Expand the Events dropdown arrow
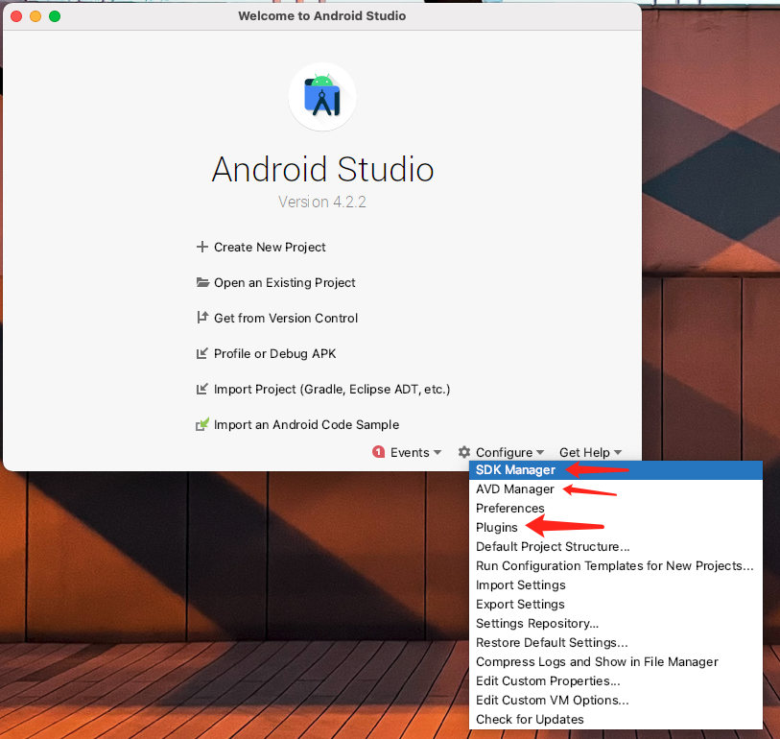This screenshot has width=780, height=739. (437, 452)
